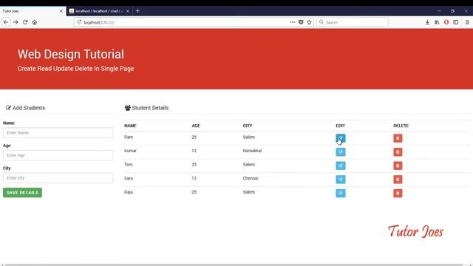Click the Add Students heading
473x266 pixels.
(x=25, y=108)
